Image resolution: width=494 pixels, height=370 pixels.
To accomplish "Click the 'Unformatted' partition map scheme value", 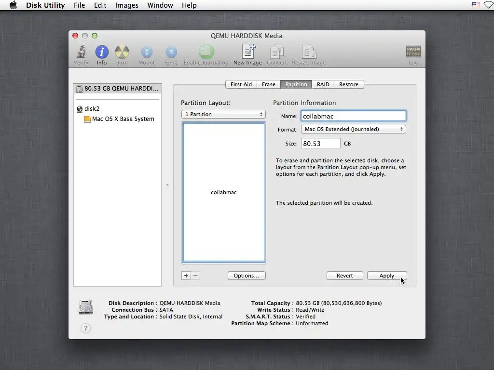I will coord(312,323).
